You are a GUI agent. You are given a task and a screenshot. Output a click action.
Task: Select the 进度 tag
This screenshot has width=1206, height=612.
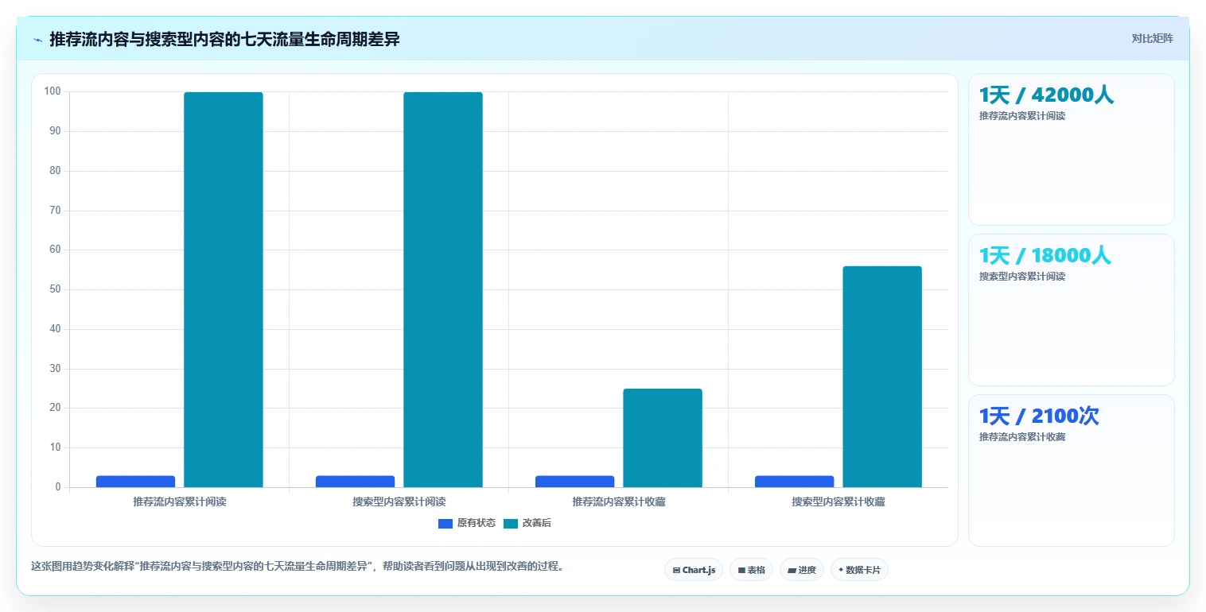tap(801, 570)
